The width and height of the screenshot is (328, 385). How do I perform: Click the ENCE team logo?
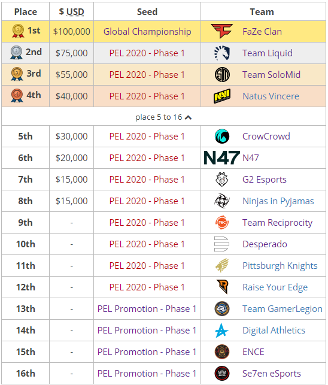coord(222,351)
